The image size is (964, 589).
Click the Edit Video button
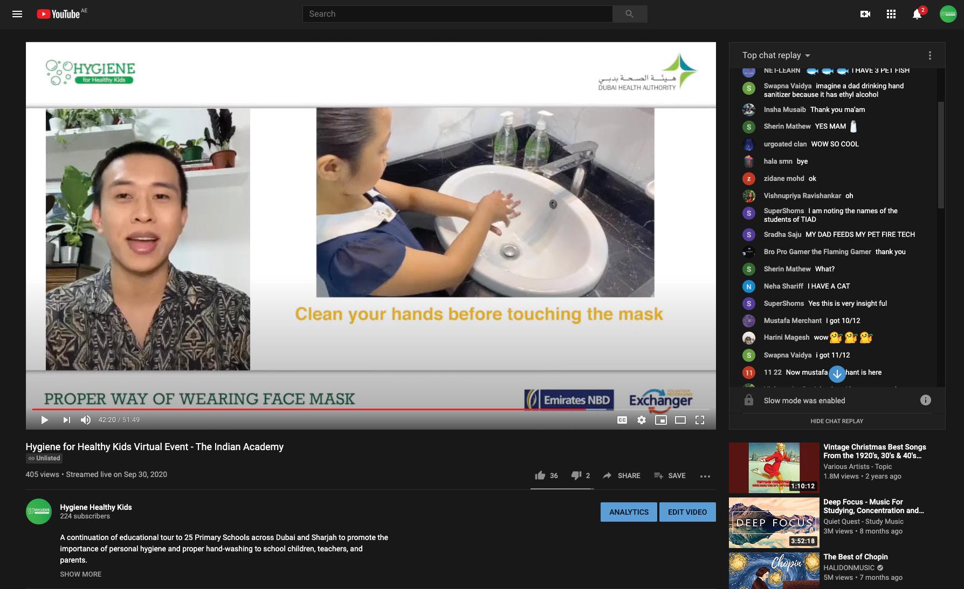pos(687,512)
